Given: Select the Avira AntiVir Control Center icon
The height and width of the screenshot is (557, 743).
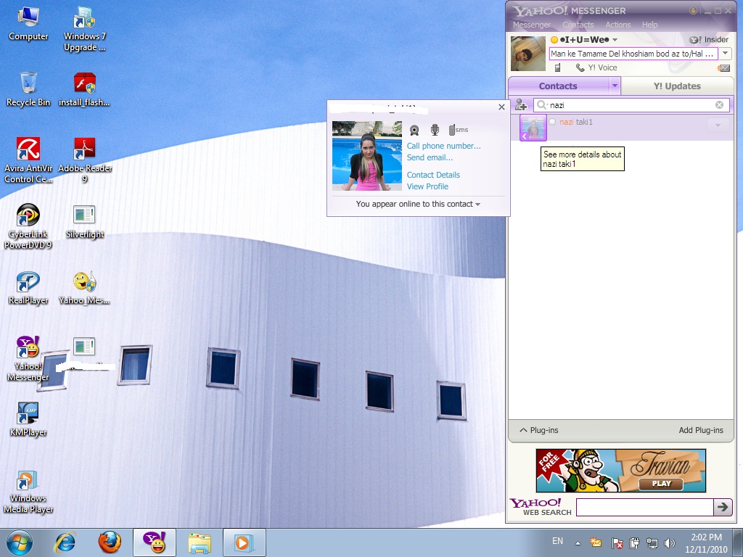Looking at the screenshot, I should [x=28, y=160].
